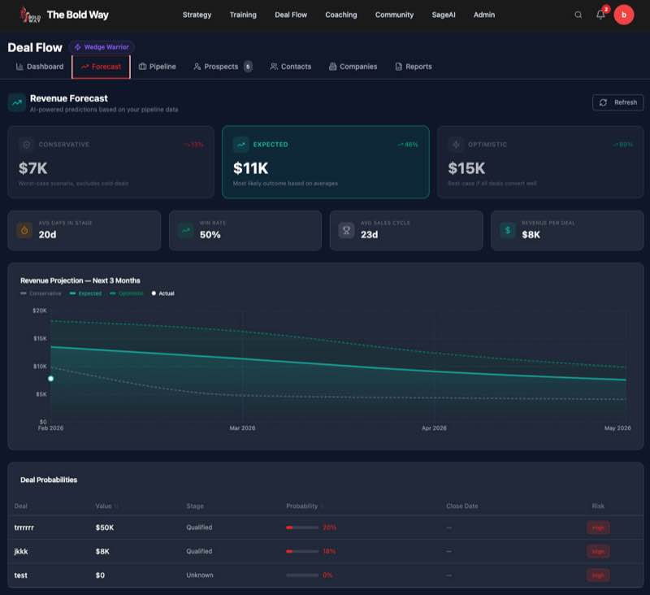Screen dimensions: 650x595
Task: Open the trrrrrr deal row
Action: 326,528
